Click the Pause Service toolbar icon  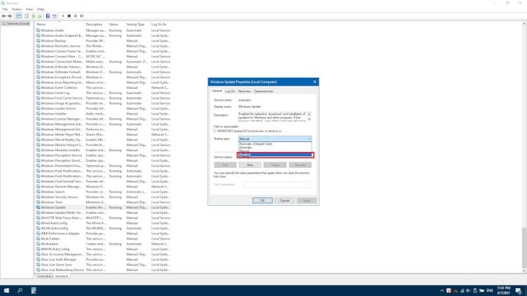[x=75, y=16]
